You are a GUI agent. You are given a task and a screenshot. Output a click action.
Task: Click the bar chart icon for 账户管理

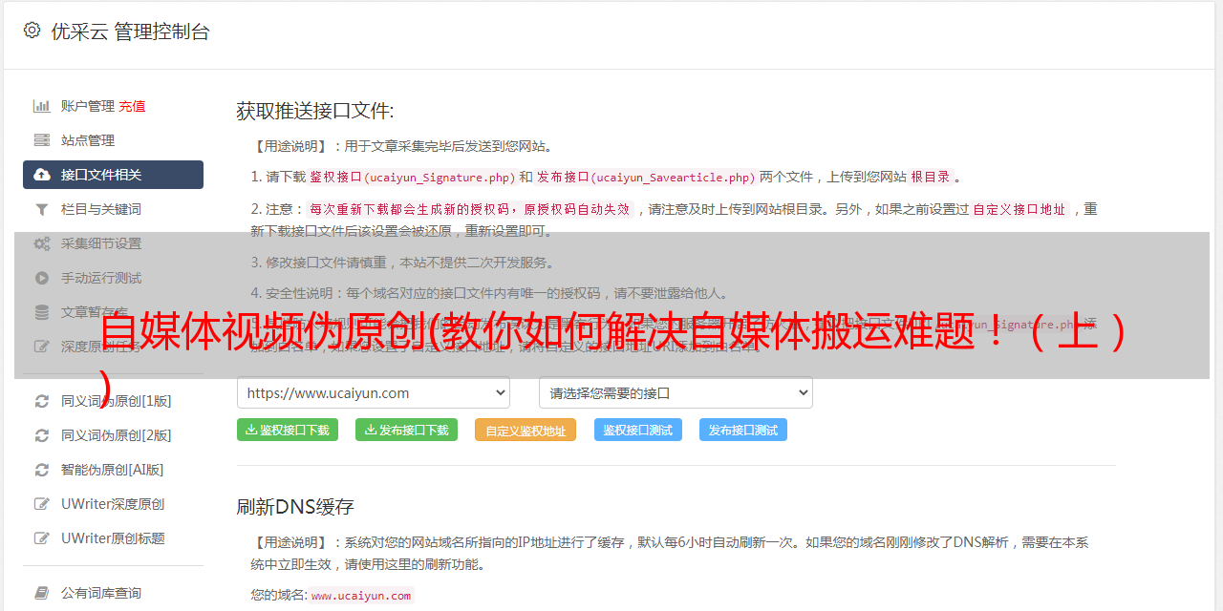coord(42,106)
